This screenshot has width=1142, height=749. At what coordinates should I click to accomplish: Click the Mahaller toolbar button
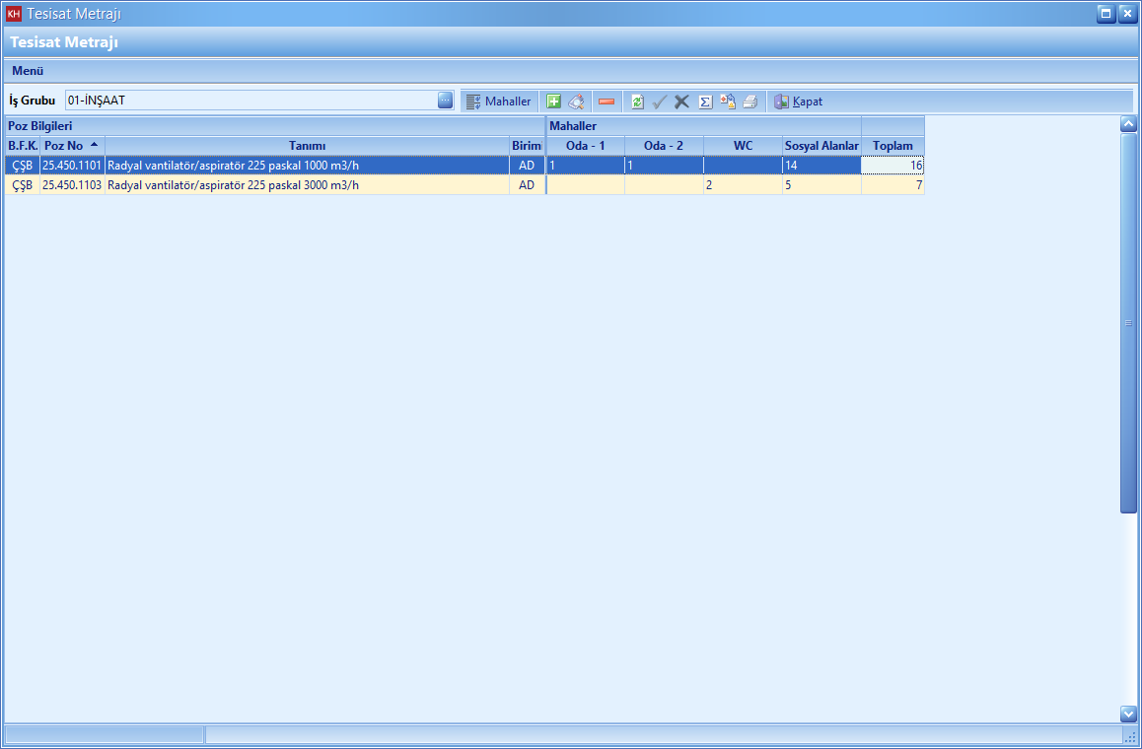coord(498,102)
